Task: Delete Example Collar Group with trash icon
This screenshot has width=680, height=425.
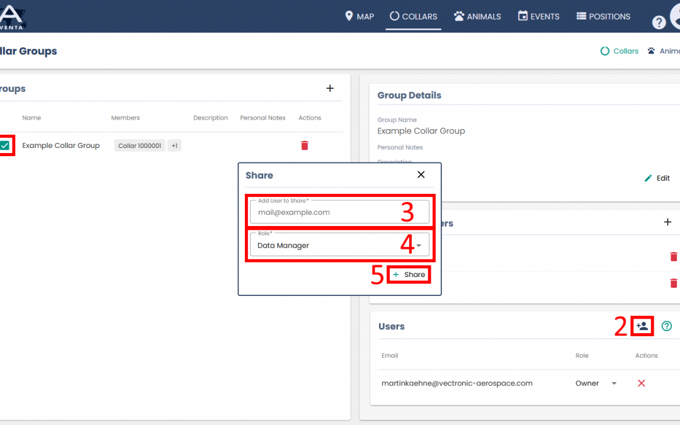Action: pos(305,145)
